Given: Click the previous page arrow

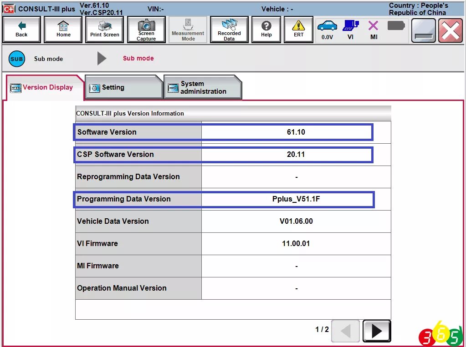Looking at the screenshot, I should click(345, 331).
